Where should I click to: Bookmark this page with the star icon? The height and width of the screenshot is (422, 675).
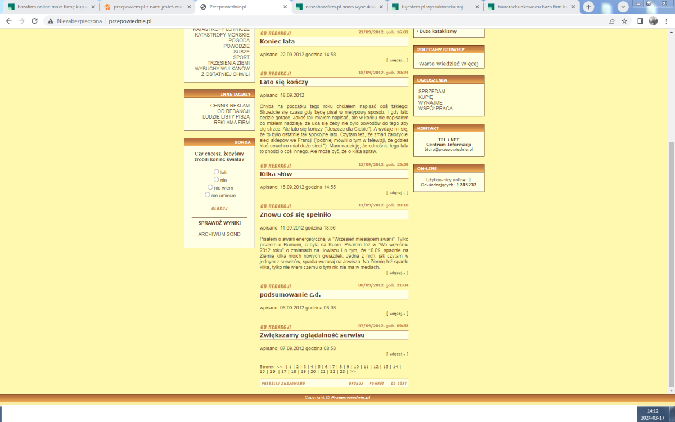624,21
